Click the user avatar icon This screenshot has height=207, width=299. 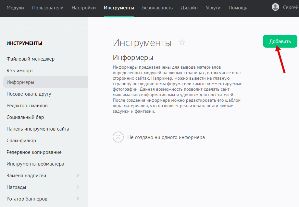click(275, 7)
